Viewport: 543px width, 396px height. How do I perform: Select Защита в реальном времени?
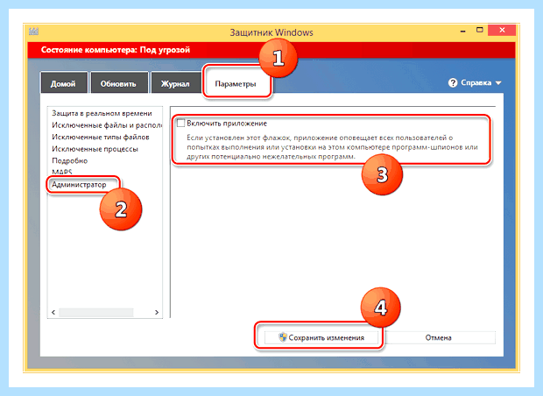click(x=102, y=113)
